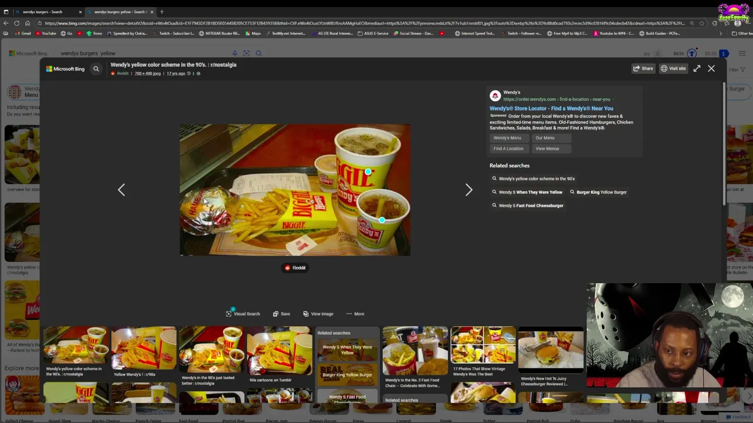Click the browser address bar URL
This screenshot has width=753, height=423.
(365, 23)
